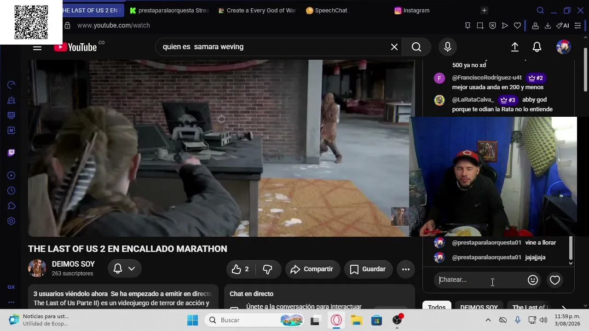This screenshot has width=589, height=331.
Task: Click the #2 crown badge in chat
Action: (536, 78)
